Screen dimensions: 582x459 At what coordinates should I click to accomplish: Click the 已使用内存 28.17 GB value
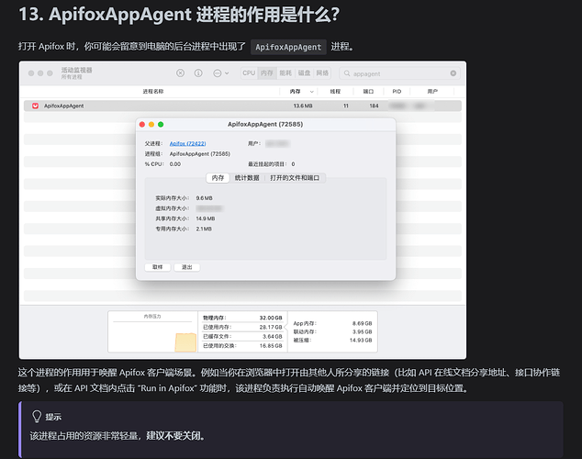pyautogui.click(x=271, y=327)
